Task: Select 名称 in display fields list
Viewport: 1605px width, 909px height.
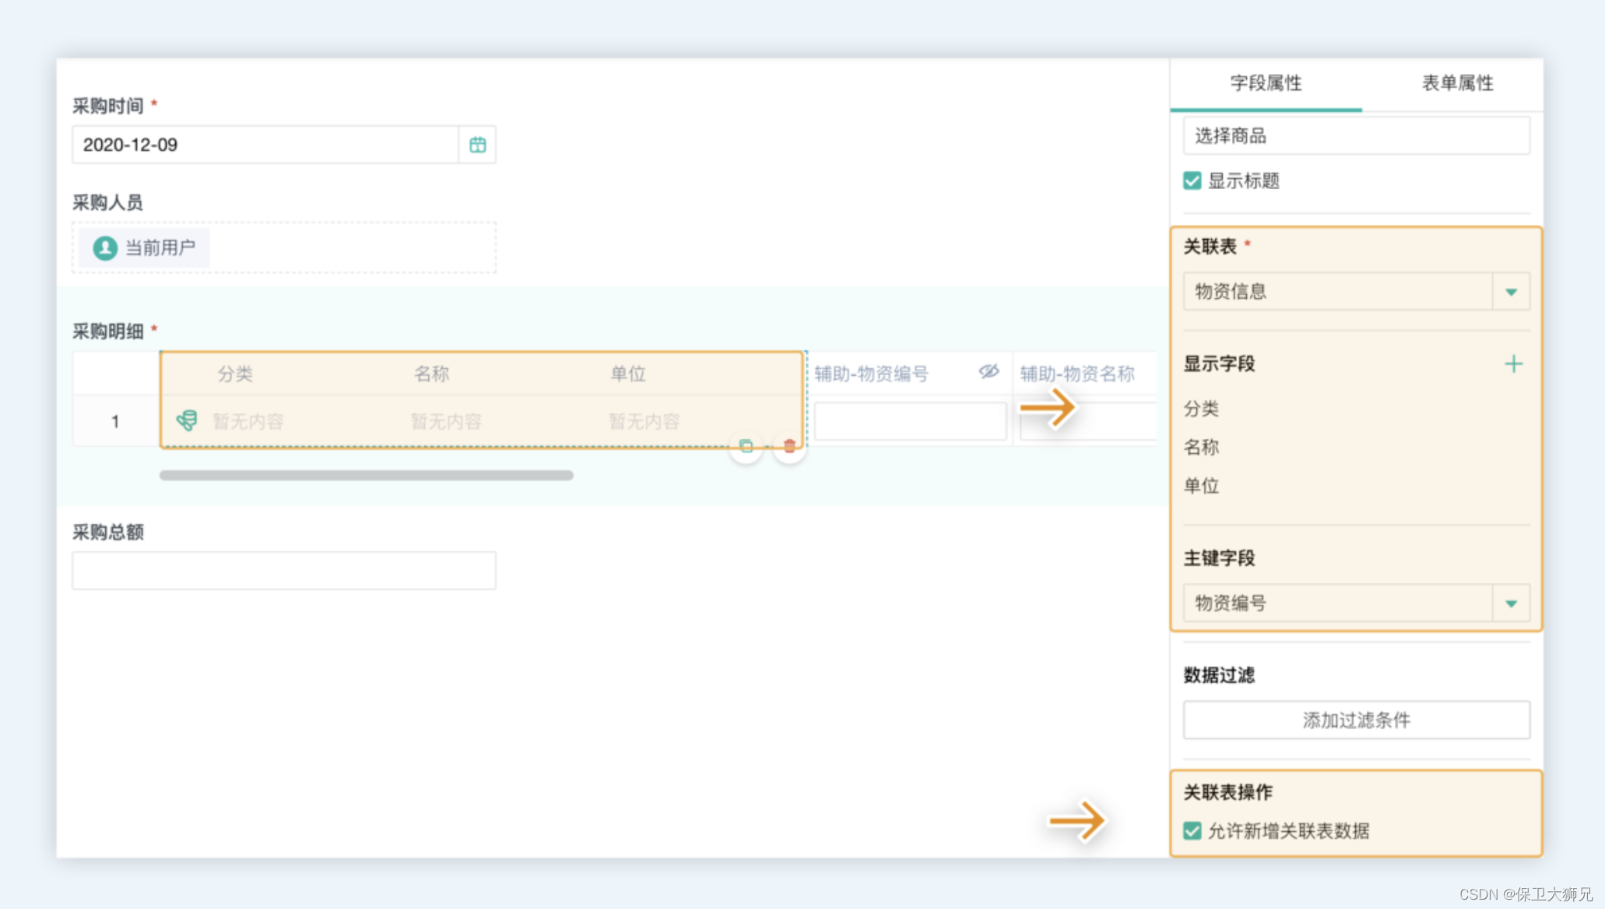Action: [x=1201, y=447]
